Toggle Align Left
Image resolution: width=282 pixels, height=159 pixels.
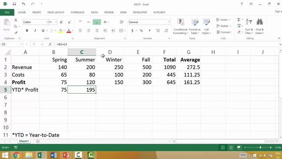click(80, 30)
